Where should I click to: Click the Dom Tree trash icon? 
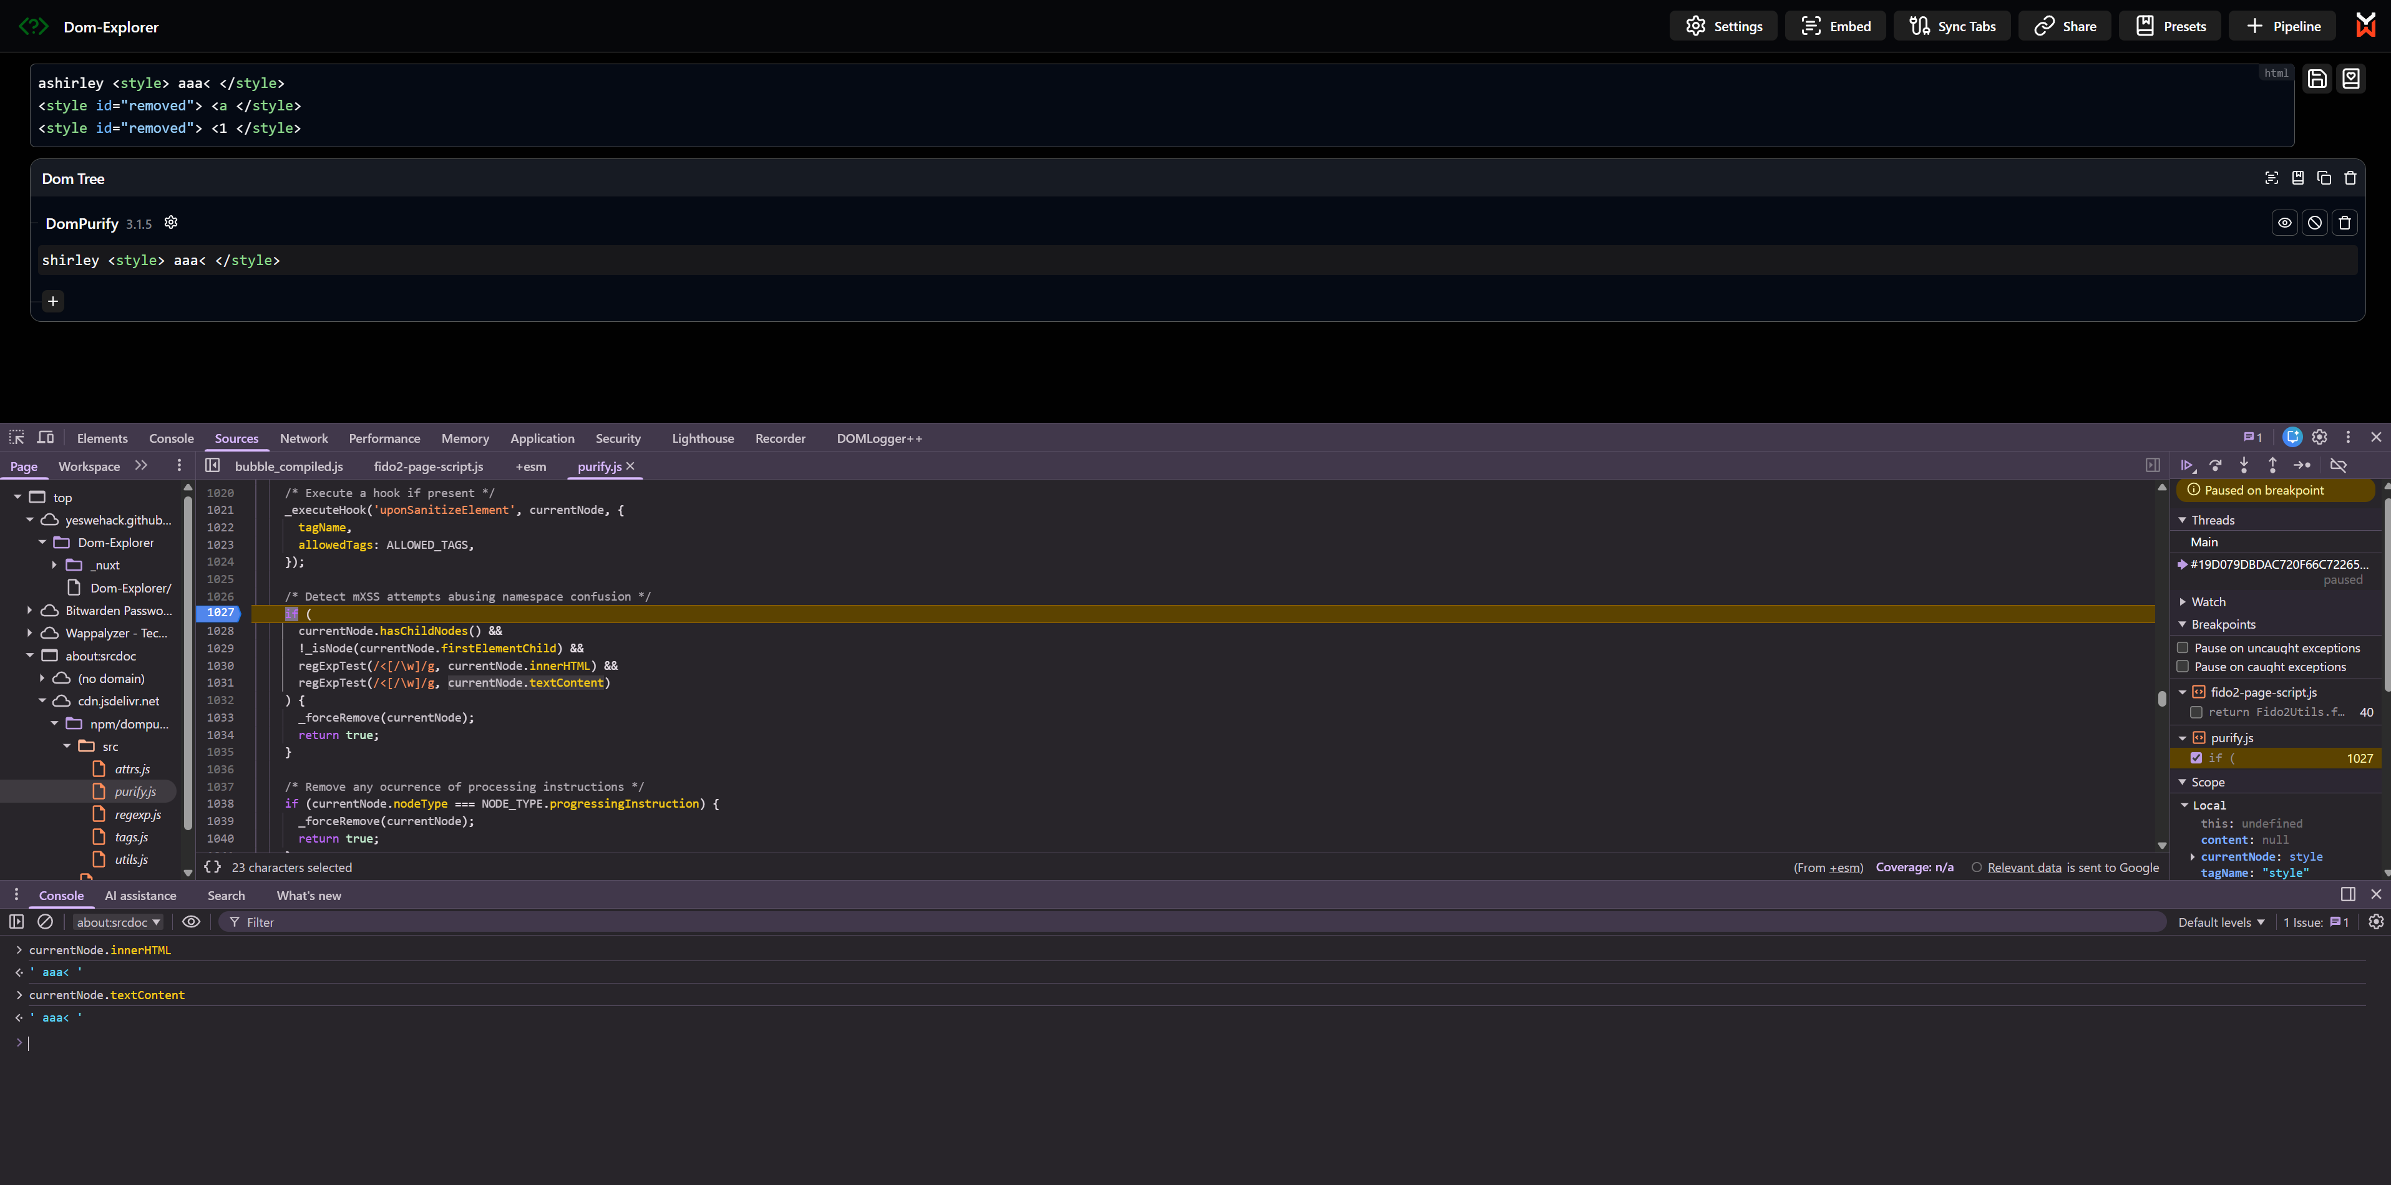[x=2350, y=178]
